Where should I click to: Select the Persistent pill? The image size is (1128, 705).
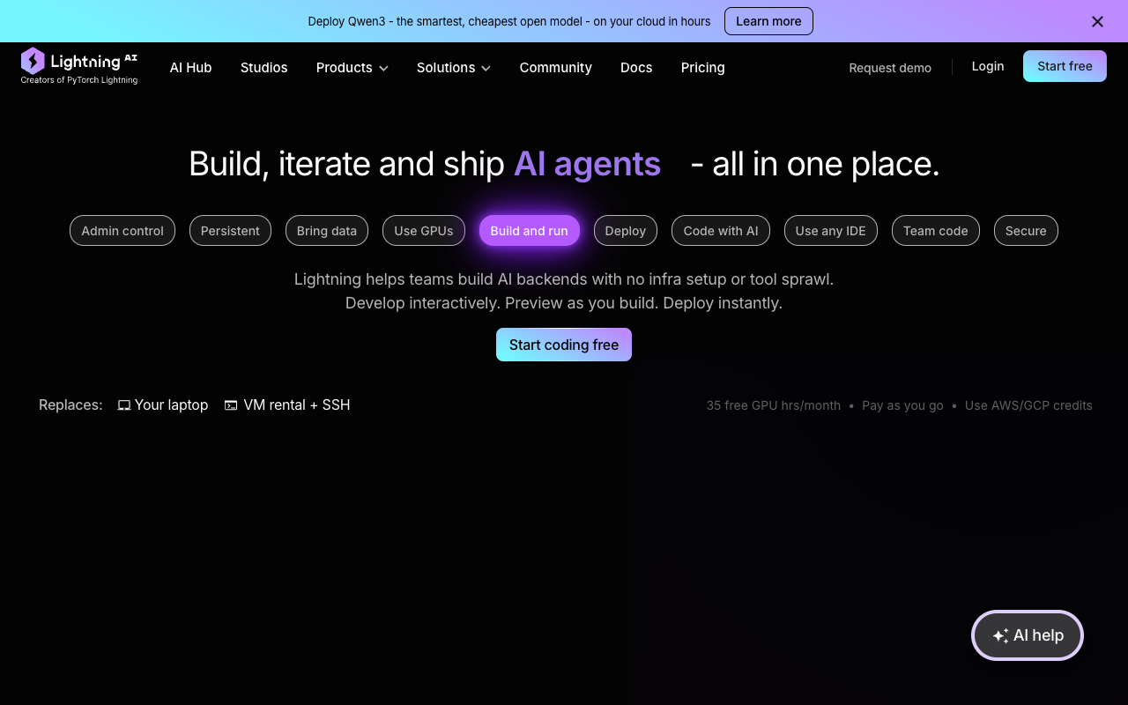tap(230, 231)
